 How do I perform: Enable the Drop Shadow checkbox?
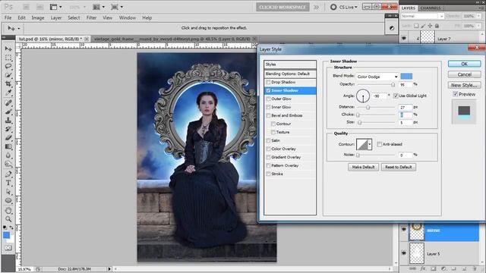click(x=268, y=82)
